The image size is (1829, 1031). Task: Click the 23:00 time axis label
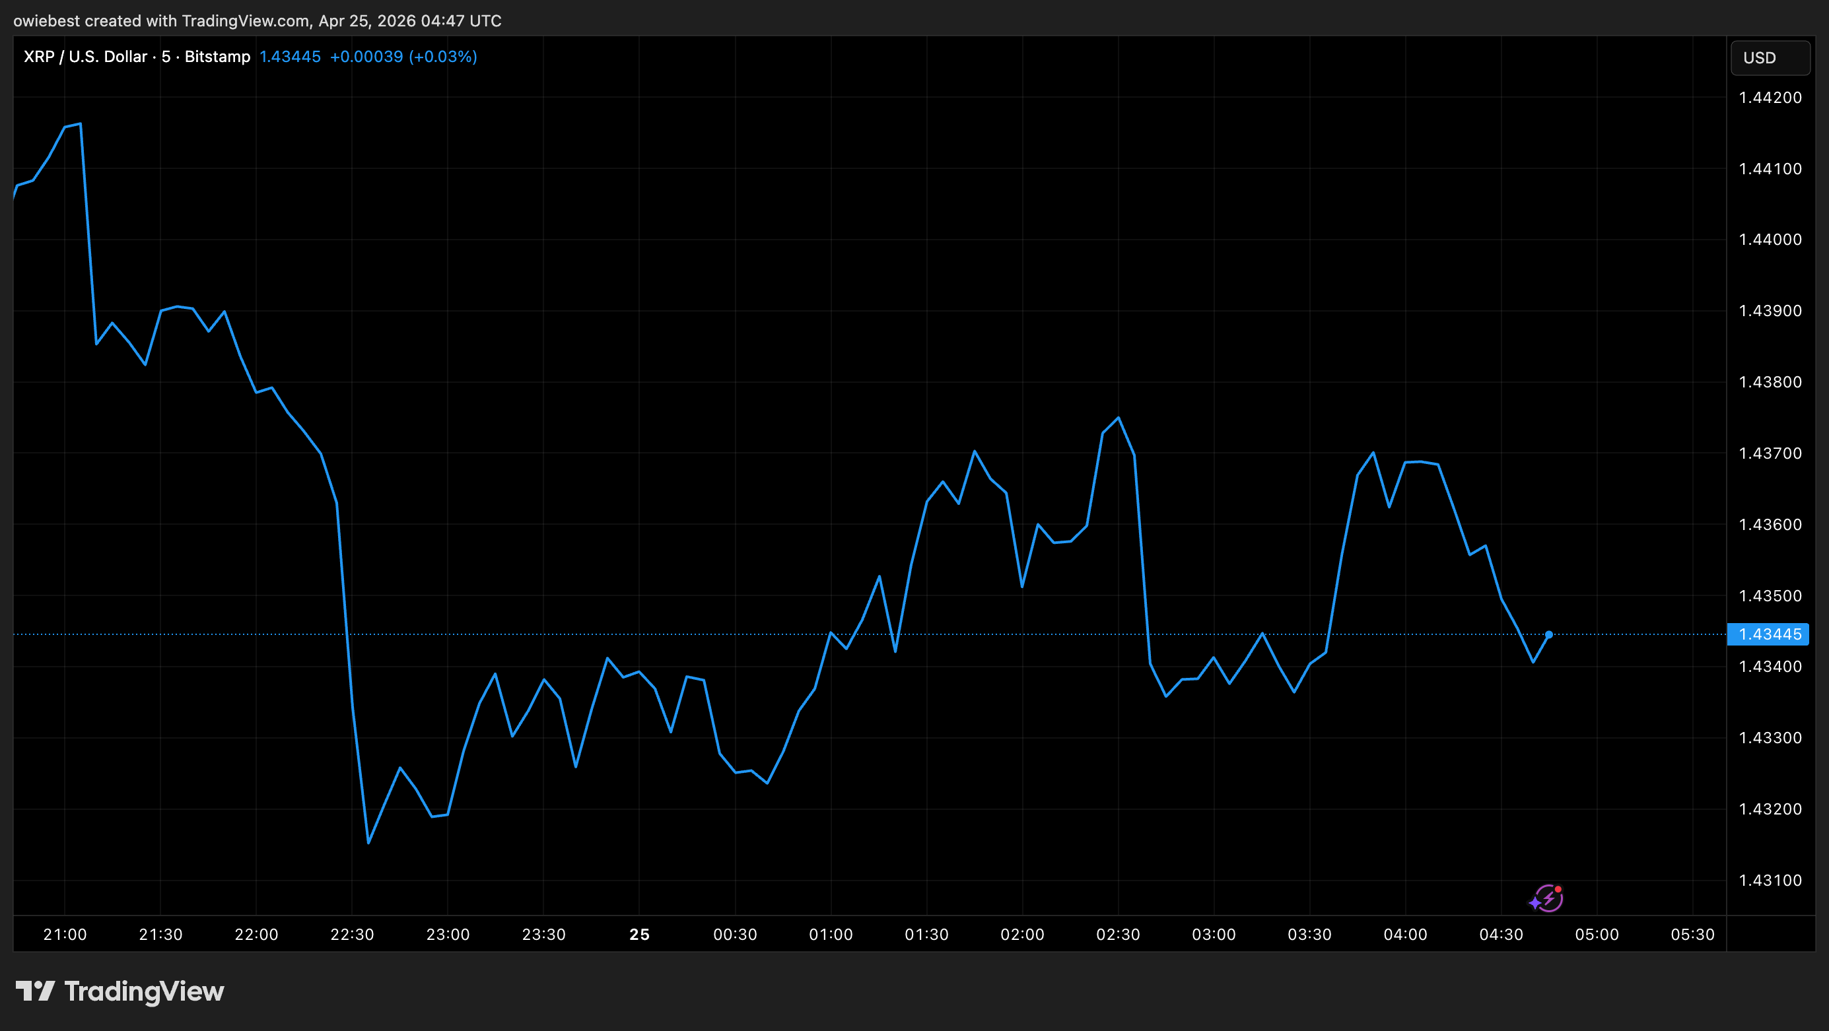[447, 935]
